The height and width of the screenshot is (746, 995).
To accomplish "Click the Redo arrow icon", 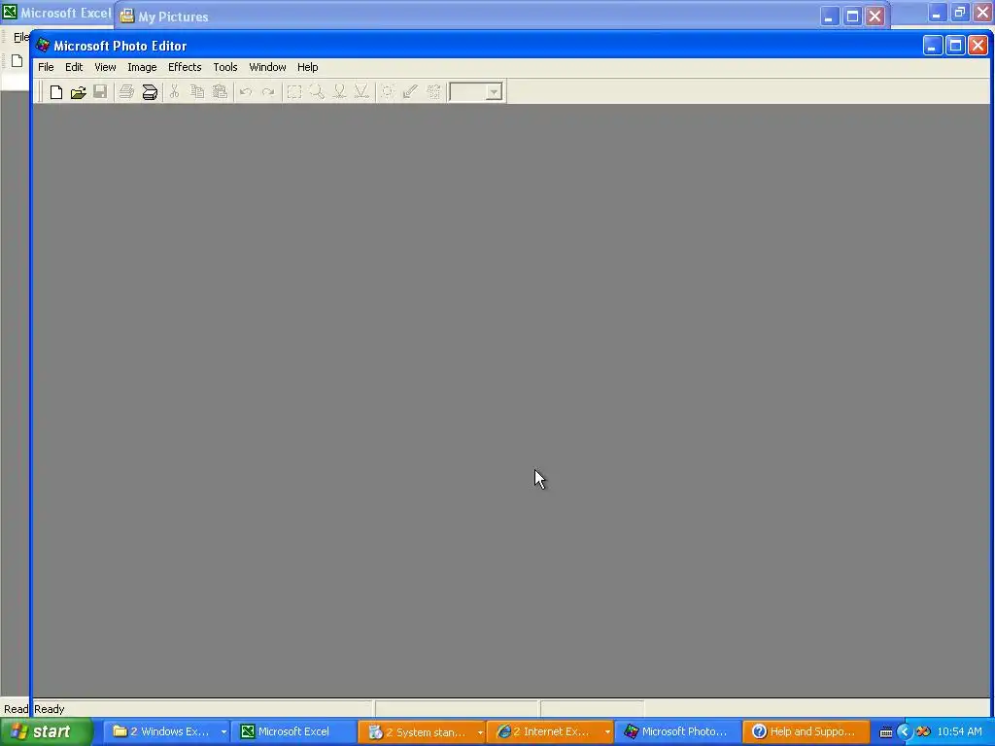I will click(x=268, y=92).
